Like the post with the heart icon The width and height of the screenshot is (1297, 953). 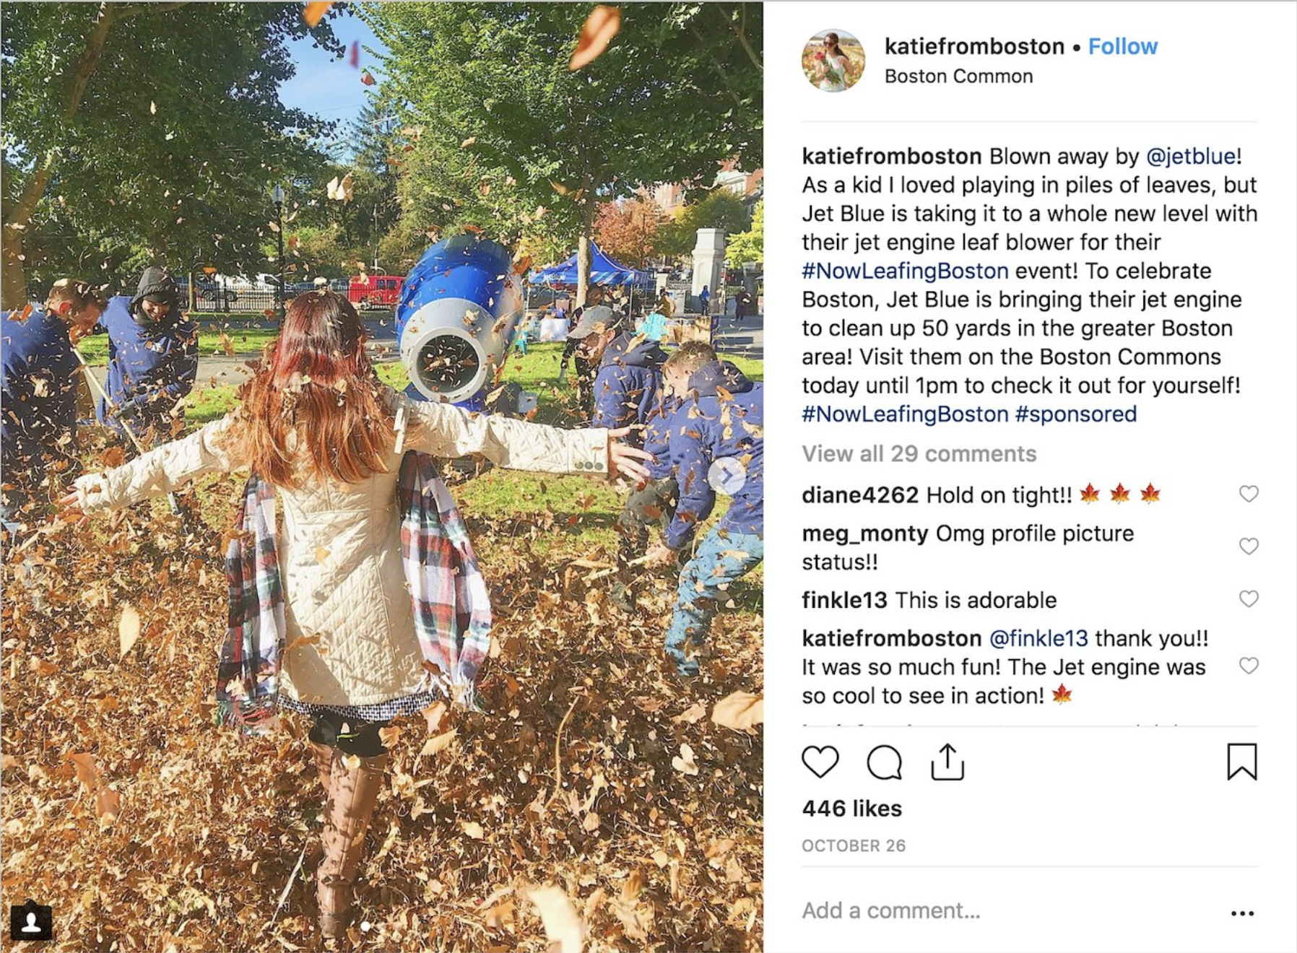point(820,762)
